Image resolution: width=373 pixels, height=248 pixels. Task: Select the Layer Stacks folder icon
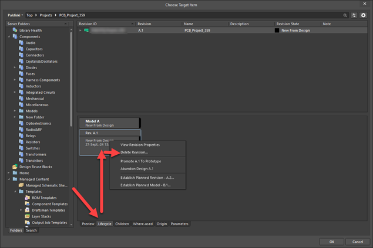click(x=27, y=216)
